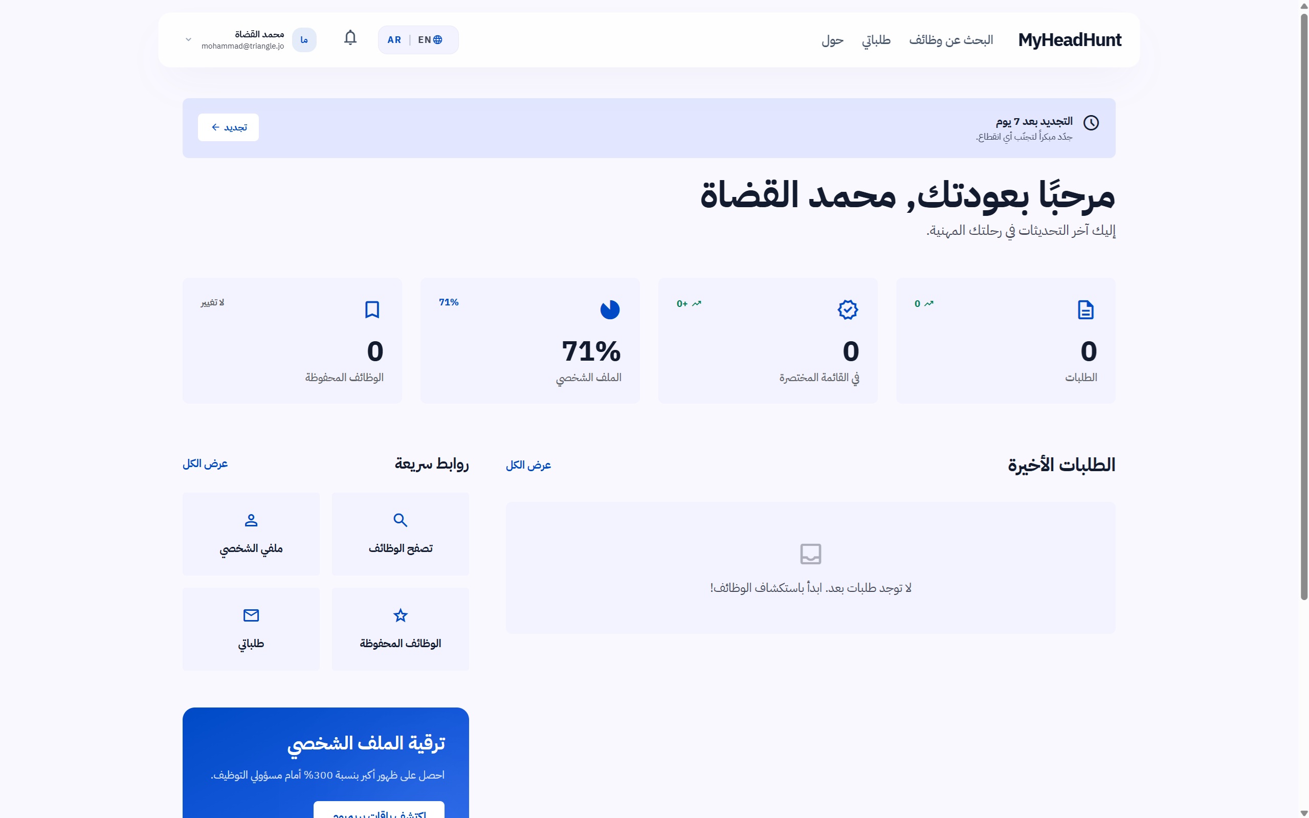Image resolution: width=1309 pixels, height=818 pixels.
Task: Click the notification bell icon
Action: point(350,38)
